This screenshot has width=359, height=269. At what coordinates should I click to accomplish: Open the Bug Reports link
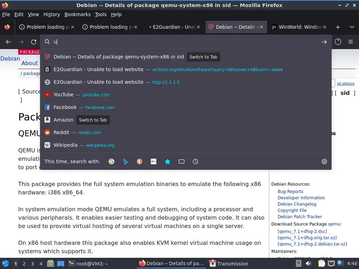290,192
